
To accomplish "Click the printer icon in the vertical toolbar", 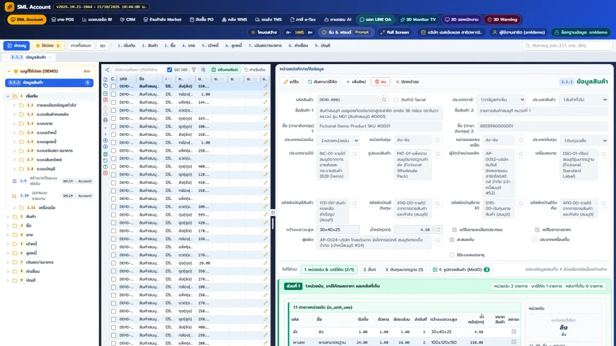I will pos(106,120).
